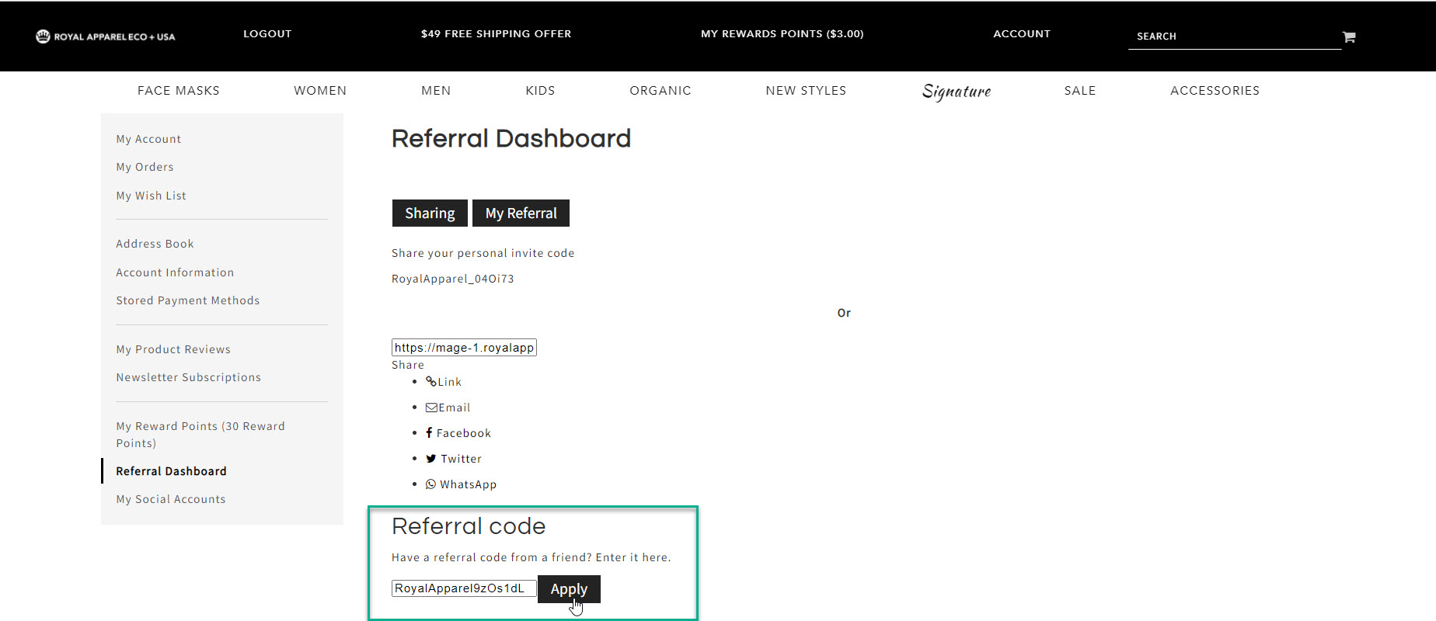Click the Link share text
The image size is (1436, 621).
pyautogui.click(x=450, y=382)
